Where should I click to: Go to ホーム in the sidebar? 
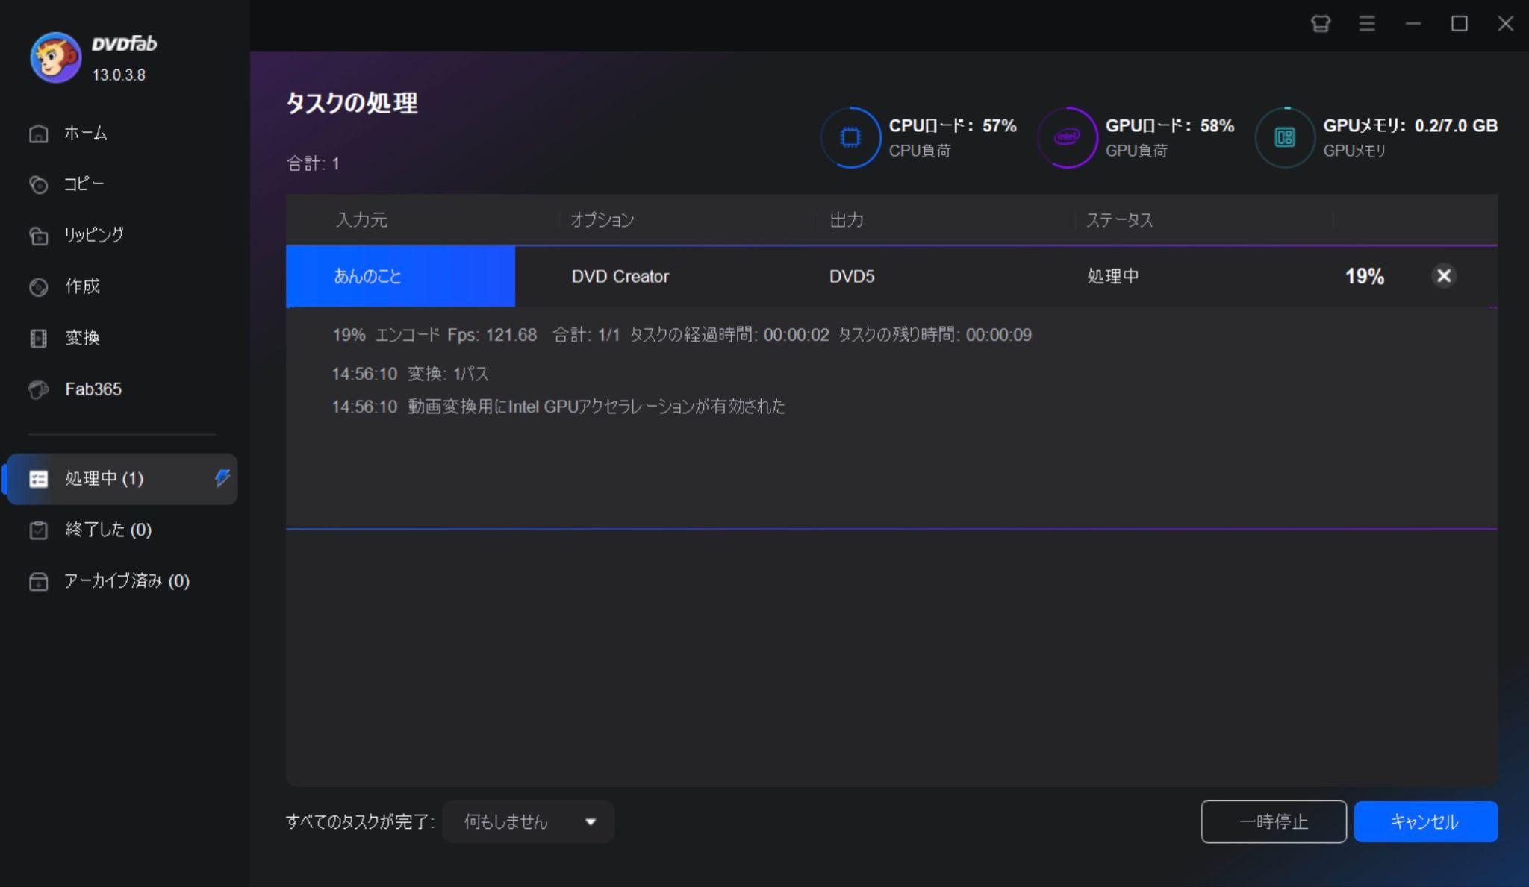86,134
